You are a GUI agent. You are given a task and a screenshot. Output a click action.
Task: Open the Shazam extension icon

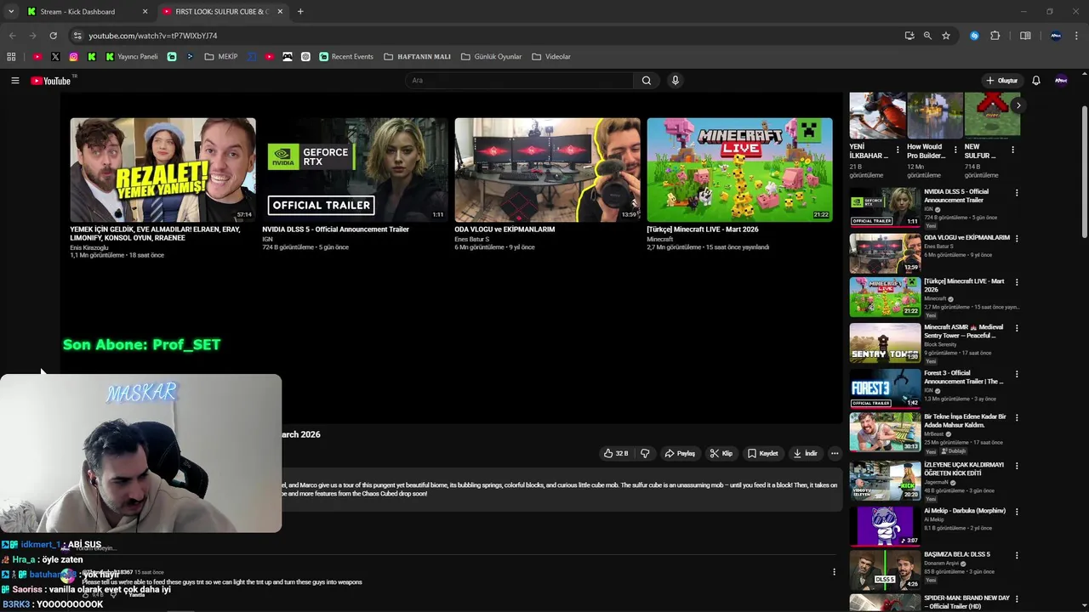click(x=975, y=36)
